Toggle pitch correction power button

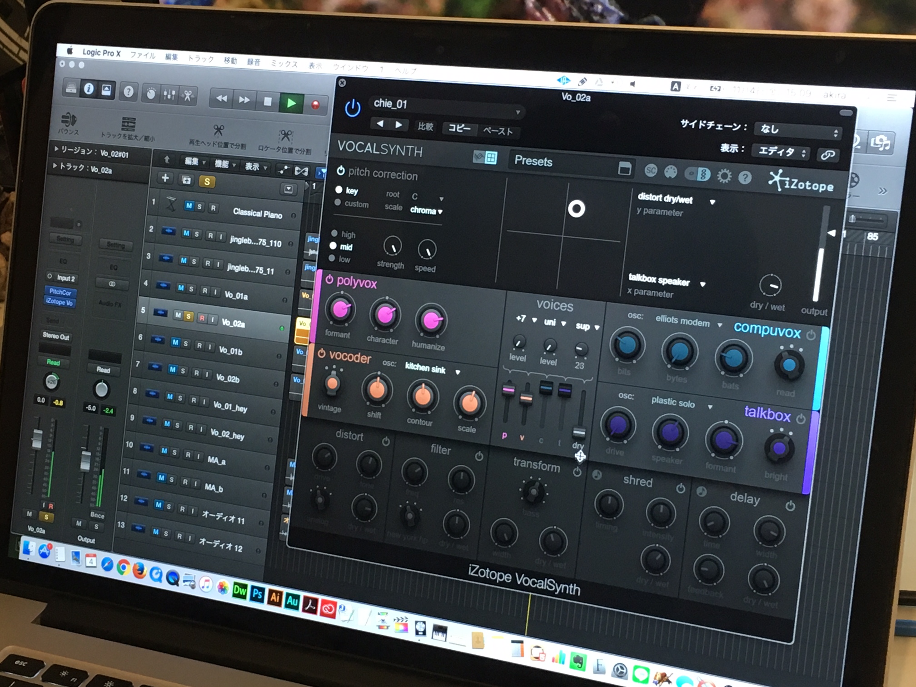click(341, 171)
